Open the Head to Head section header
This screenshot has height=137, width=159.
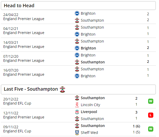click(x=78, y=6)
